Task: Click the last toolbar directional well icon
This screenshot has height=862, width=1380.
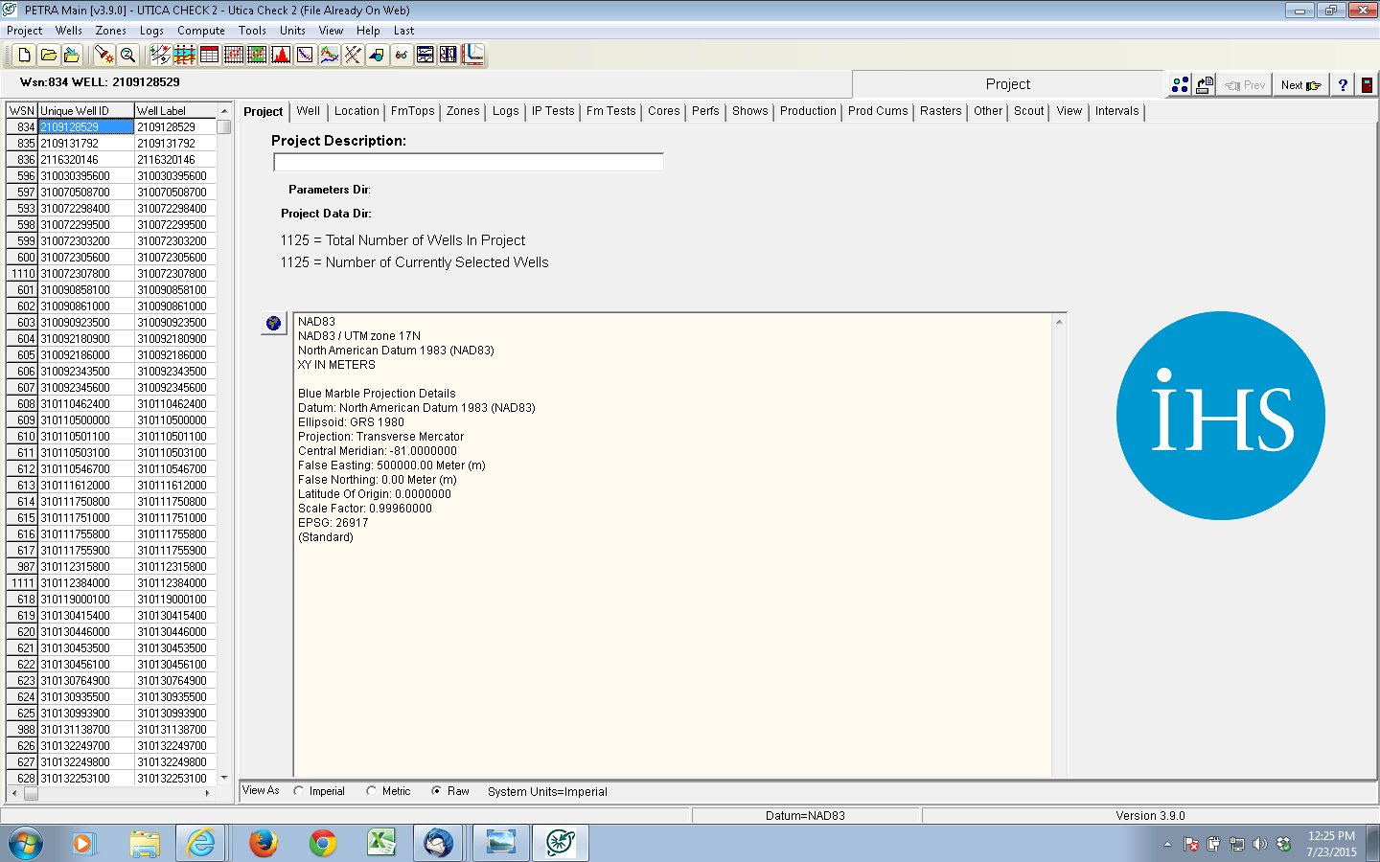Action: click(x=472, y=55)
